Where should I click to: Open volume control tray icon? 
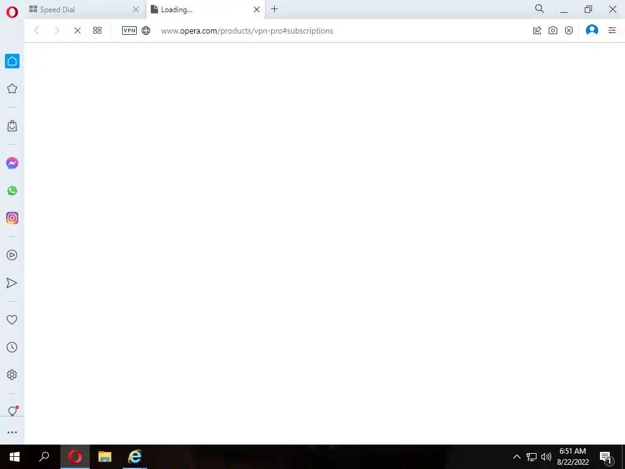546,457
